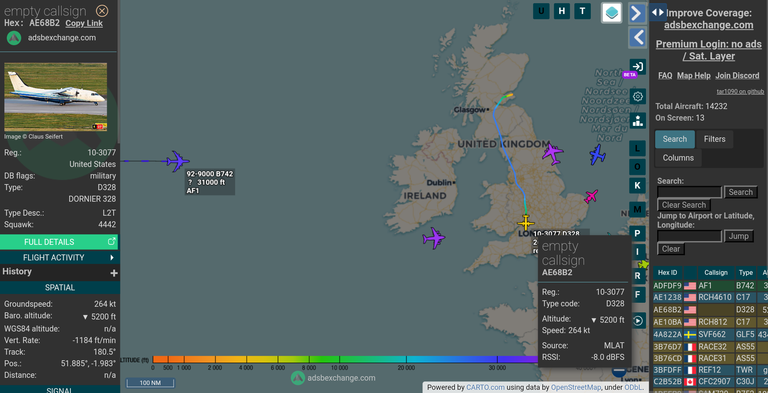This screenshot has width=768, height=393.
Task: Open the FAQ link
Action: pos(665,75)
